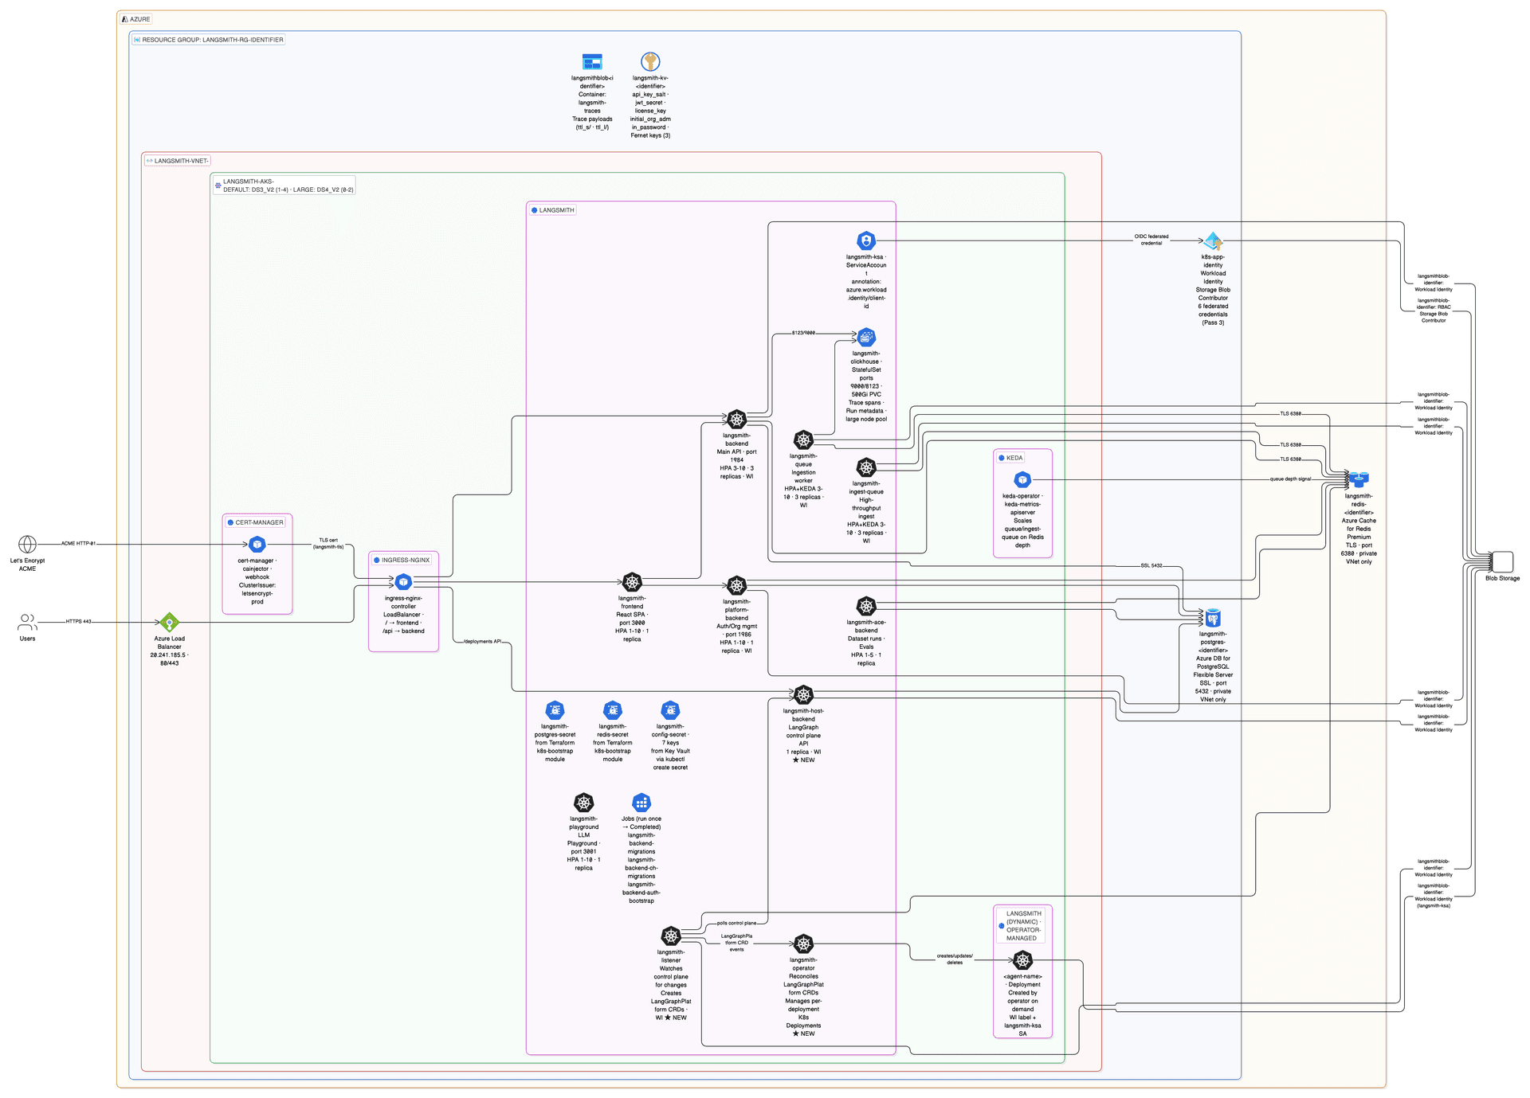1530x1098 pixels.
Task: Select the LANGSMITH-VNET- group label
Action: (x=177, y=161)
